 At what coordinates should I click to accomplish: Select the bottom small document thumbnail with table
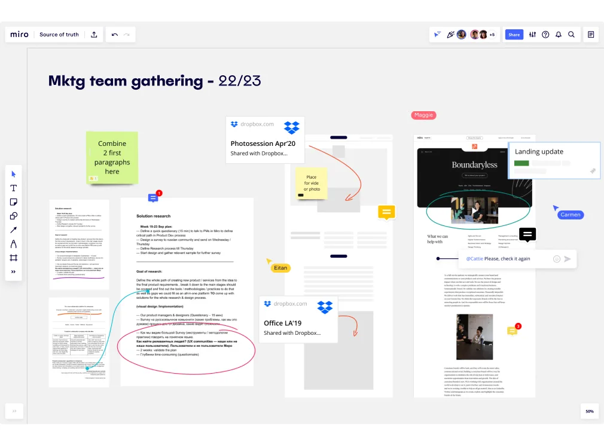click(79, 342)
